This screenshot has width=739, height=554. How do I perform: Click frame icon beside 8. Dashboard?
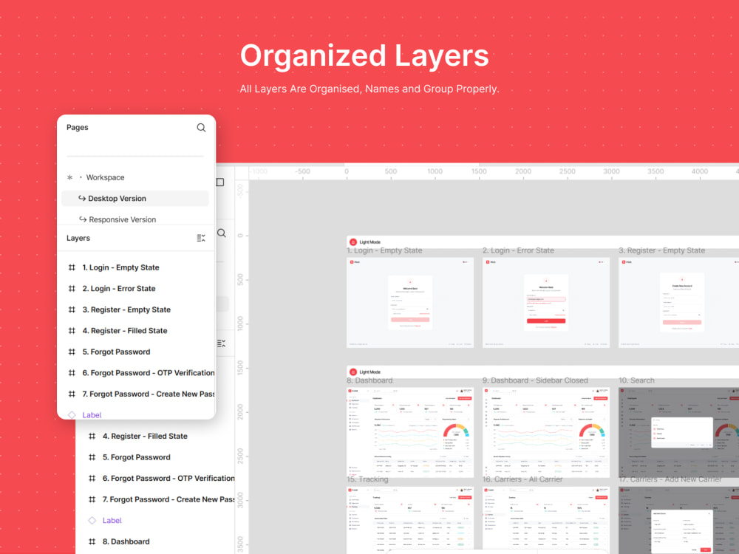pyautogui.click(x=92, y=541)
